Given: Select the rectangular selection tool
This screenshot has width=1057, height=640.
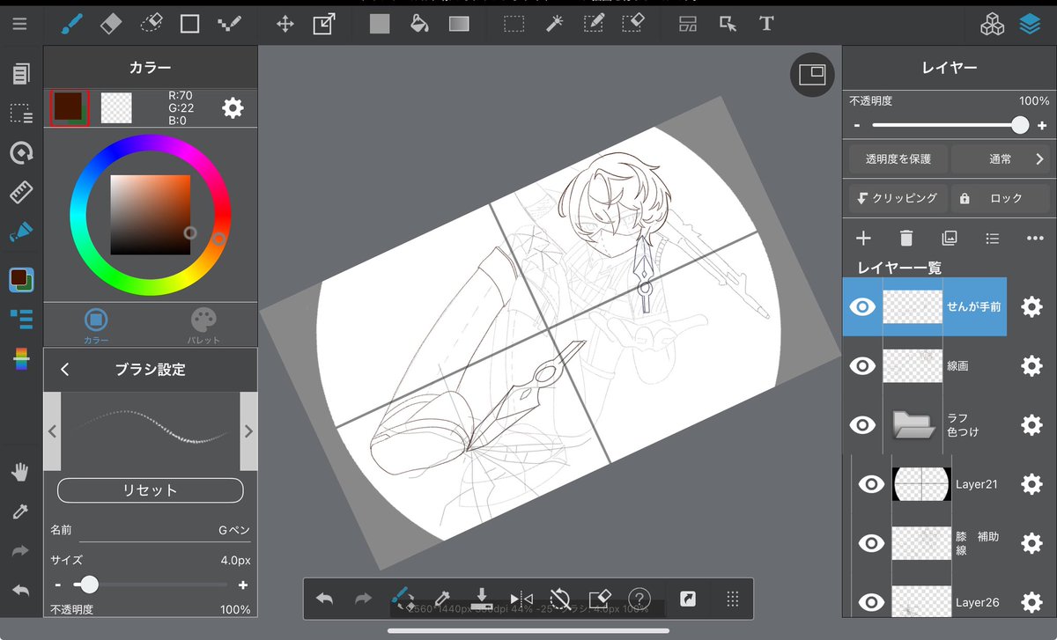Looking at the screenshot, I should [514, 24].
